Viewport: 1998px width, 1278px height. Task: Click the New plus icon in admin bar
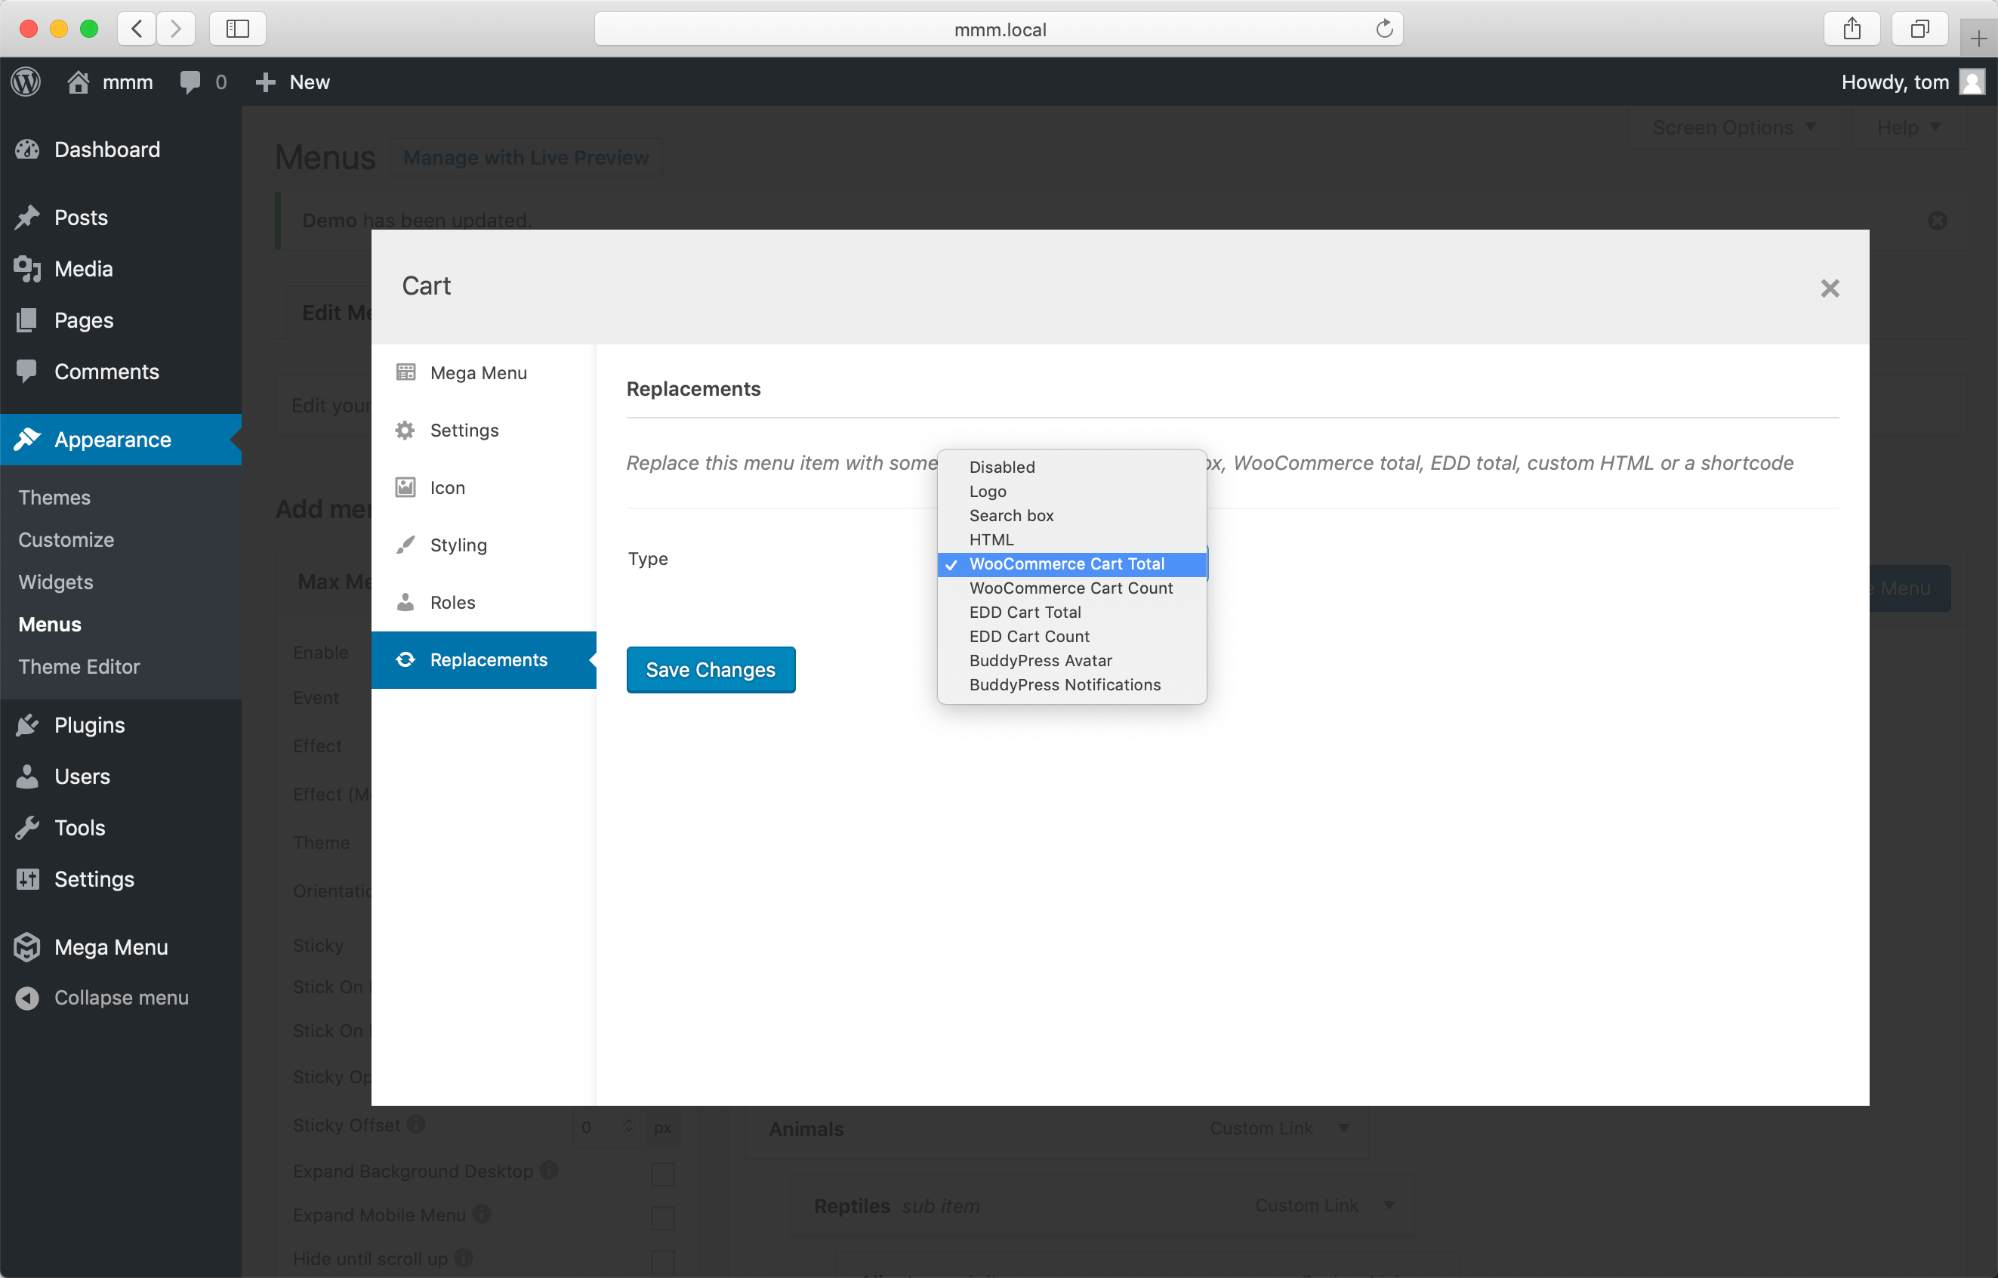coord(266,82)
